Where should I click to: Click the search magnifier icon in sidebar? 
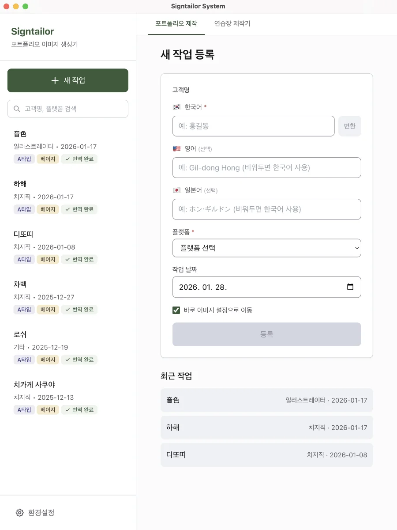[x=17, y=109]
